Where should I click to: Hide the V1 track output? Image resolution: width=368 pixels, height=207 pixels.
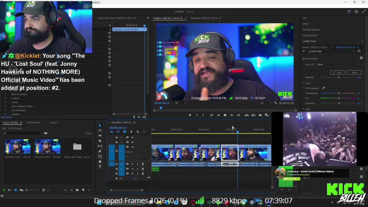[x=132, y=147]
